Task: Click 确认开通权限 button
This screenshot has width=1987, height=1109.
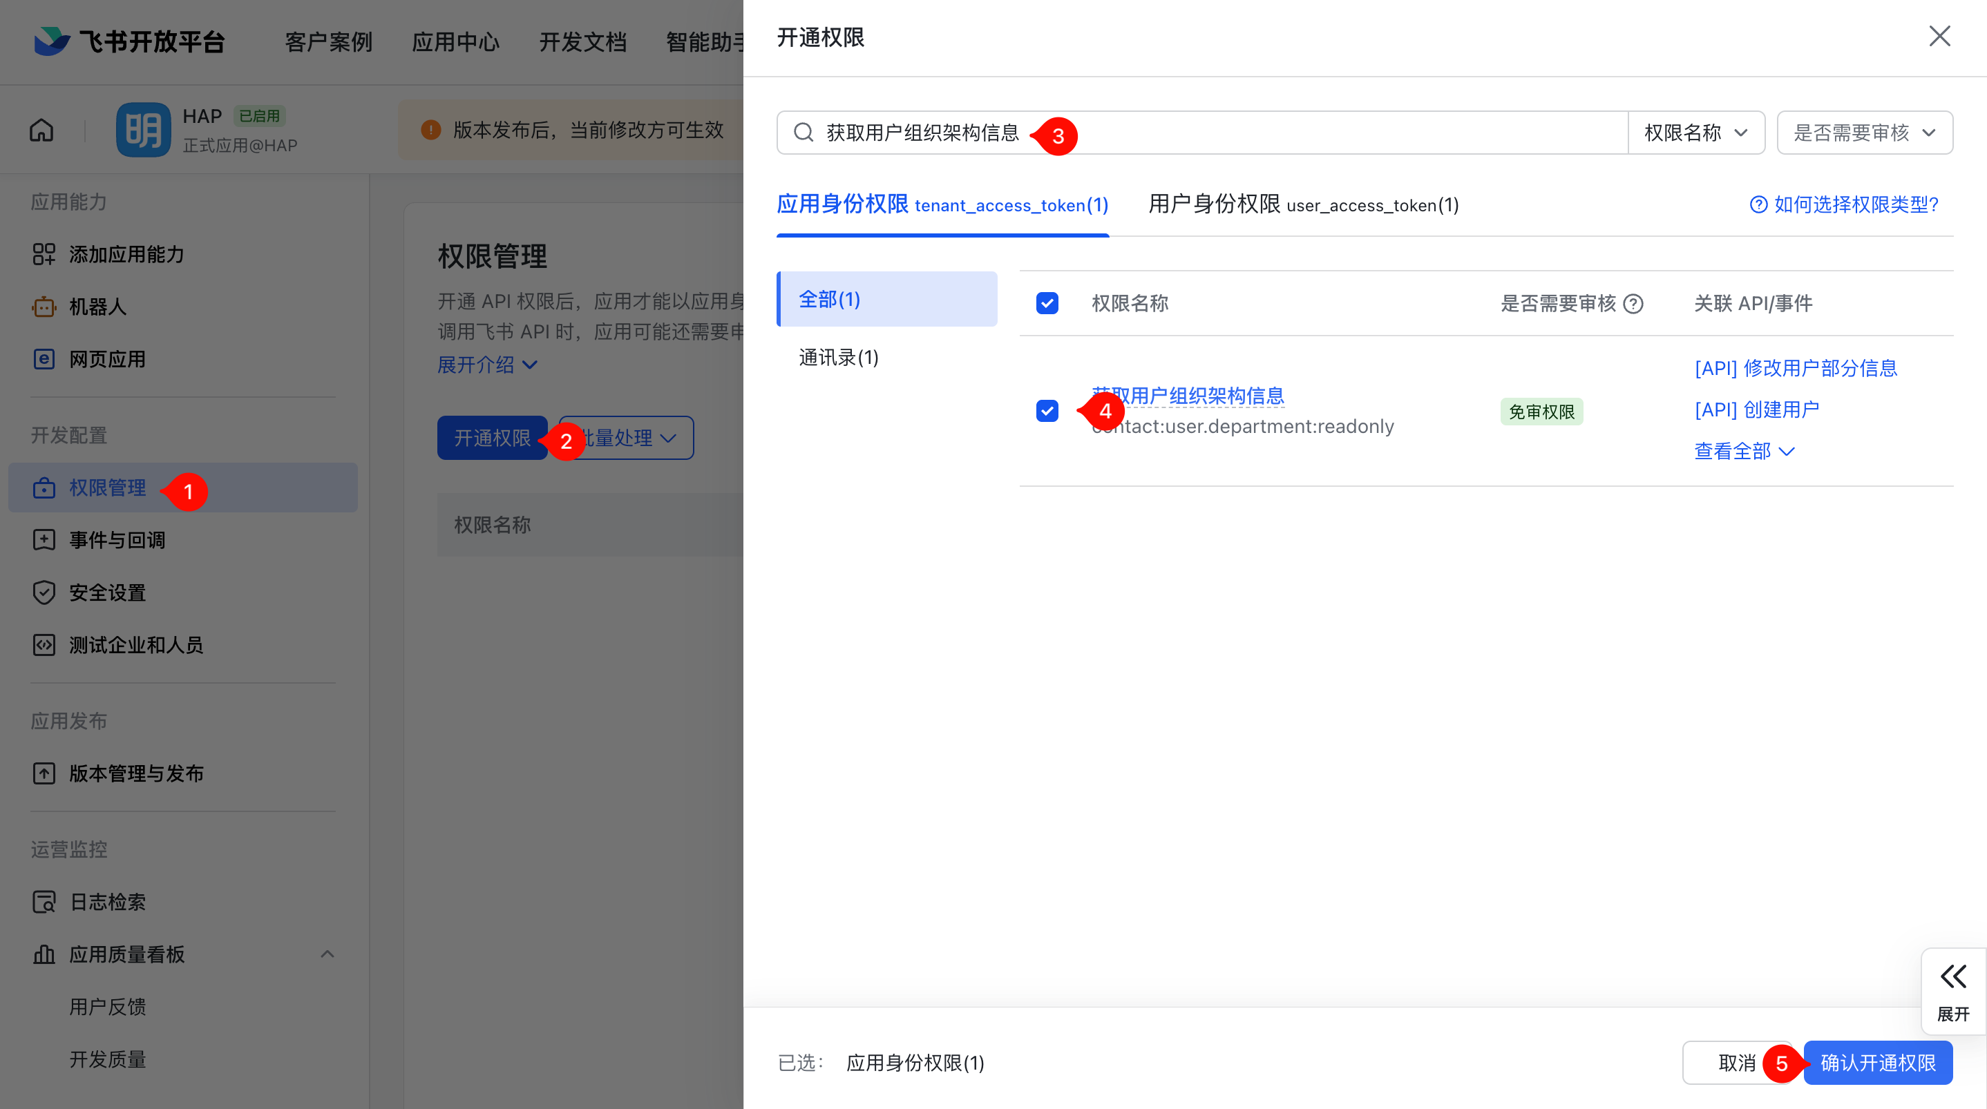Action: pos(1877,1063)
